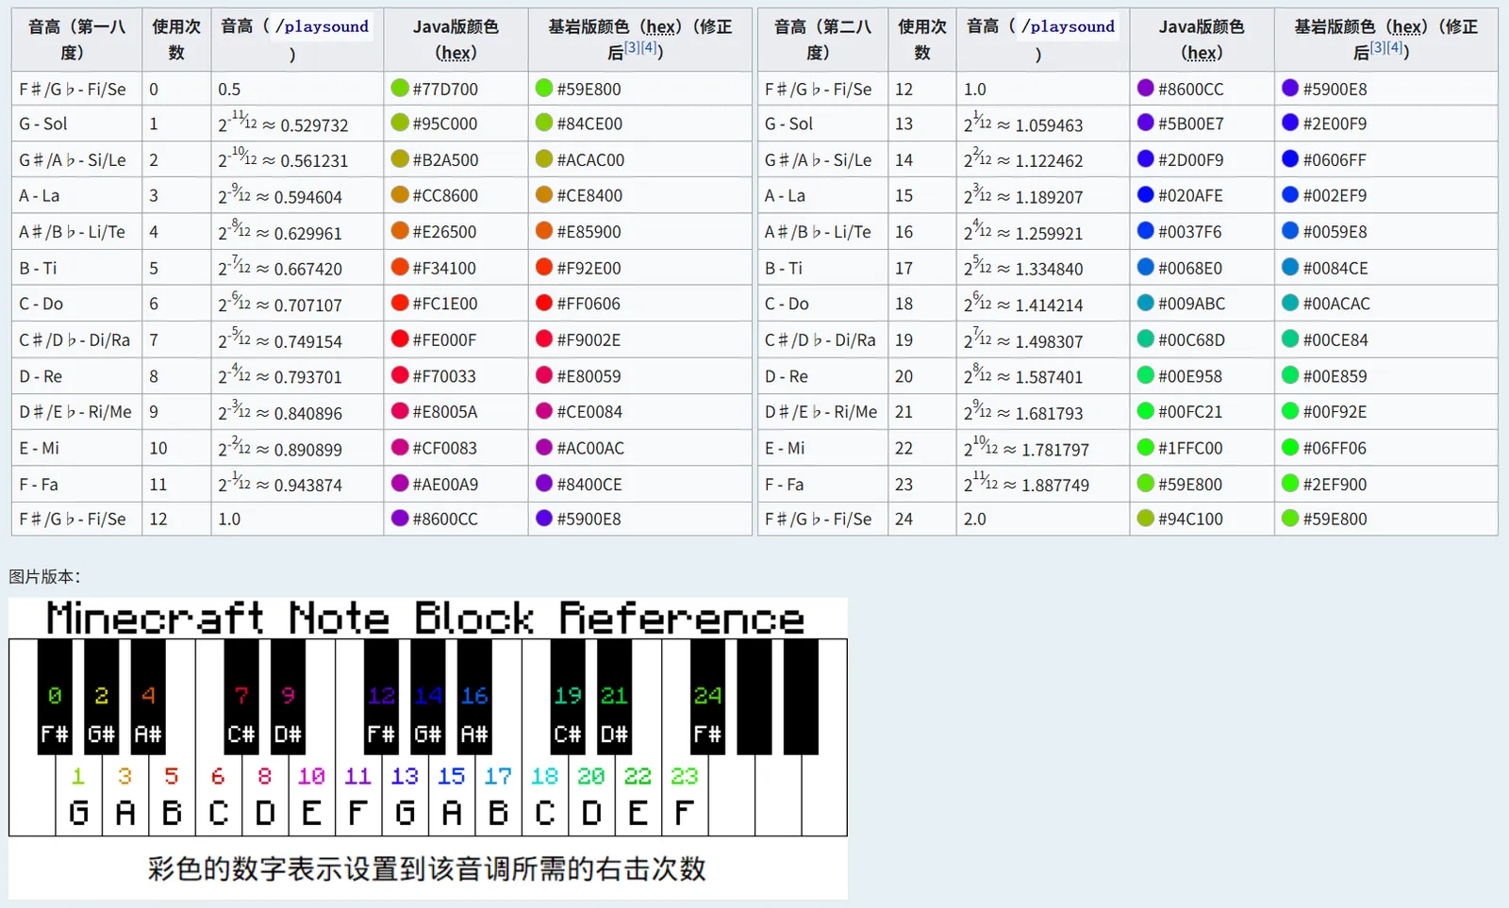Open footnote [3] in the first-octave table header
The width and height of the screenshot is (1509, 908).
click(x=632, y=48)
